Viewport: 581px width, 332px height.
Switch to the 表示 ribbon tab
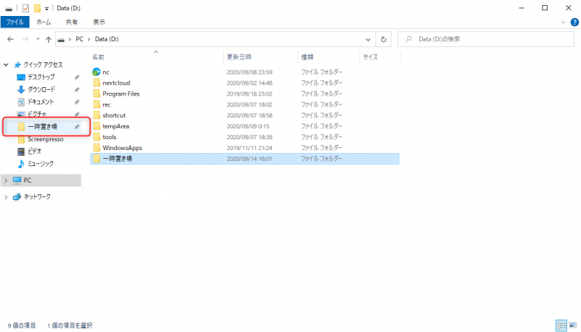[99, 22]
